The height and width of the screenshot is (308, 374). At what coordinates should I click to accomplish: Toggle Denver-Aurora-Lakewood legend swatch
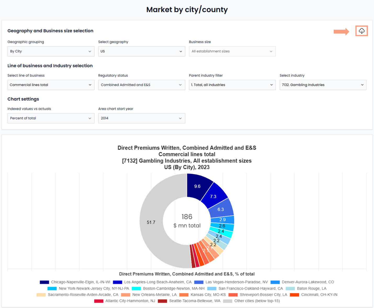[275, 282]
